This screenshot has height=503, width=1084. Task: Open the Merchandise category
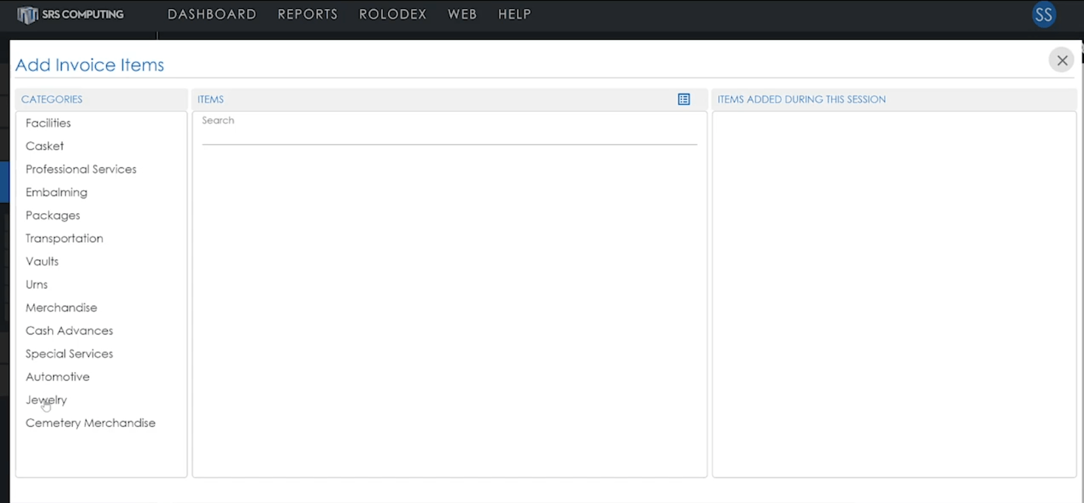pos(61,308)
